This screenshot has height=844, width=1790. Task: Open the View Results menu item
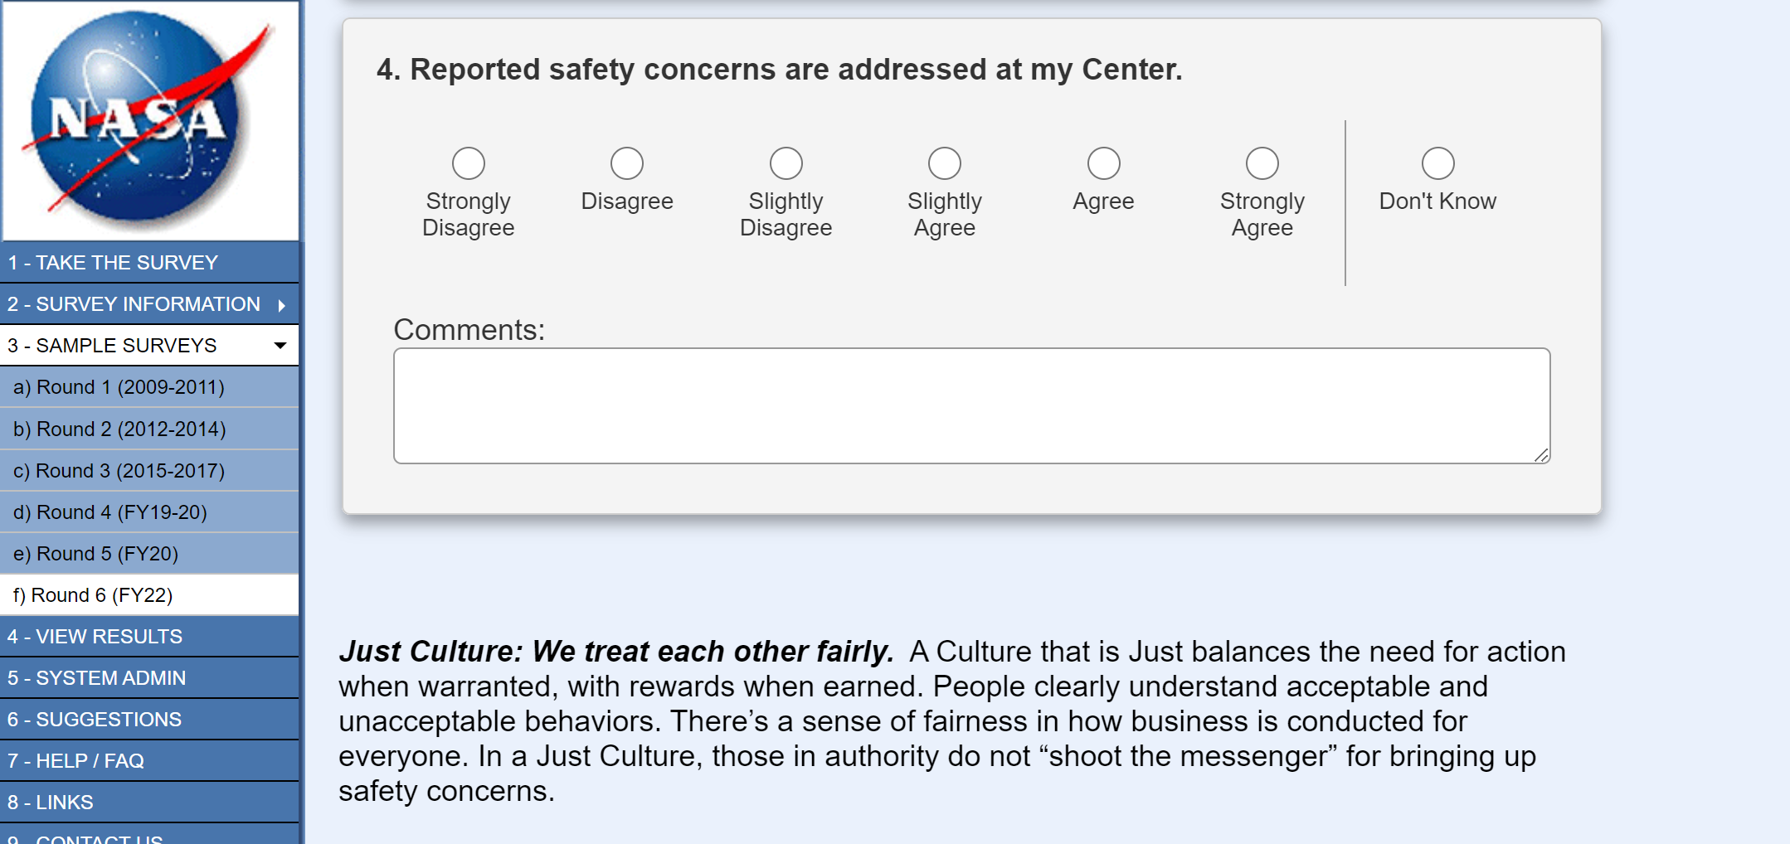point(95,637)
